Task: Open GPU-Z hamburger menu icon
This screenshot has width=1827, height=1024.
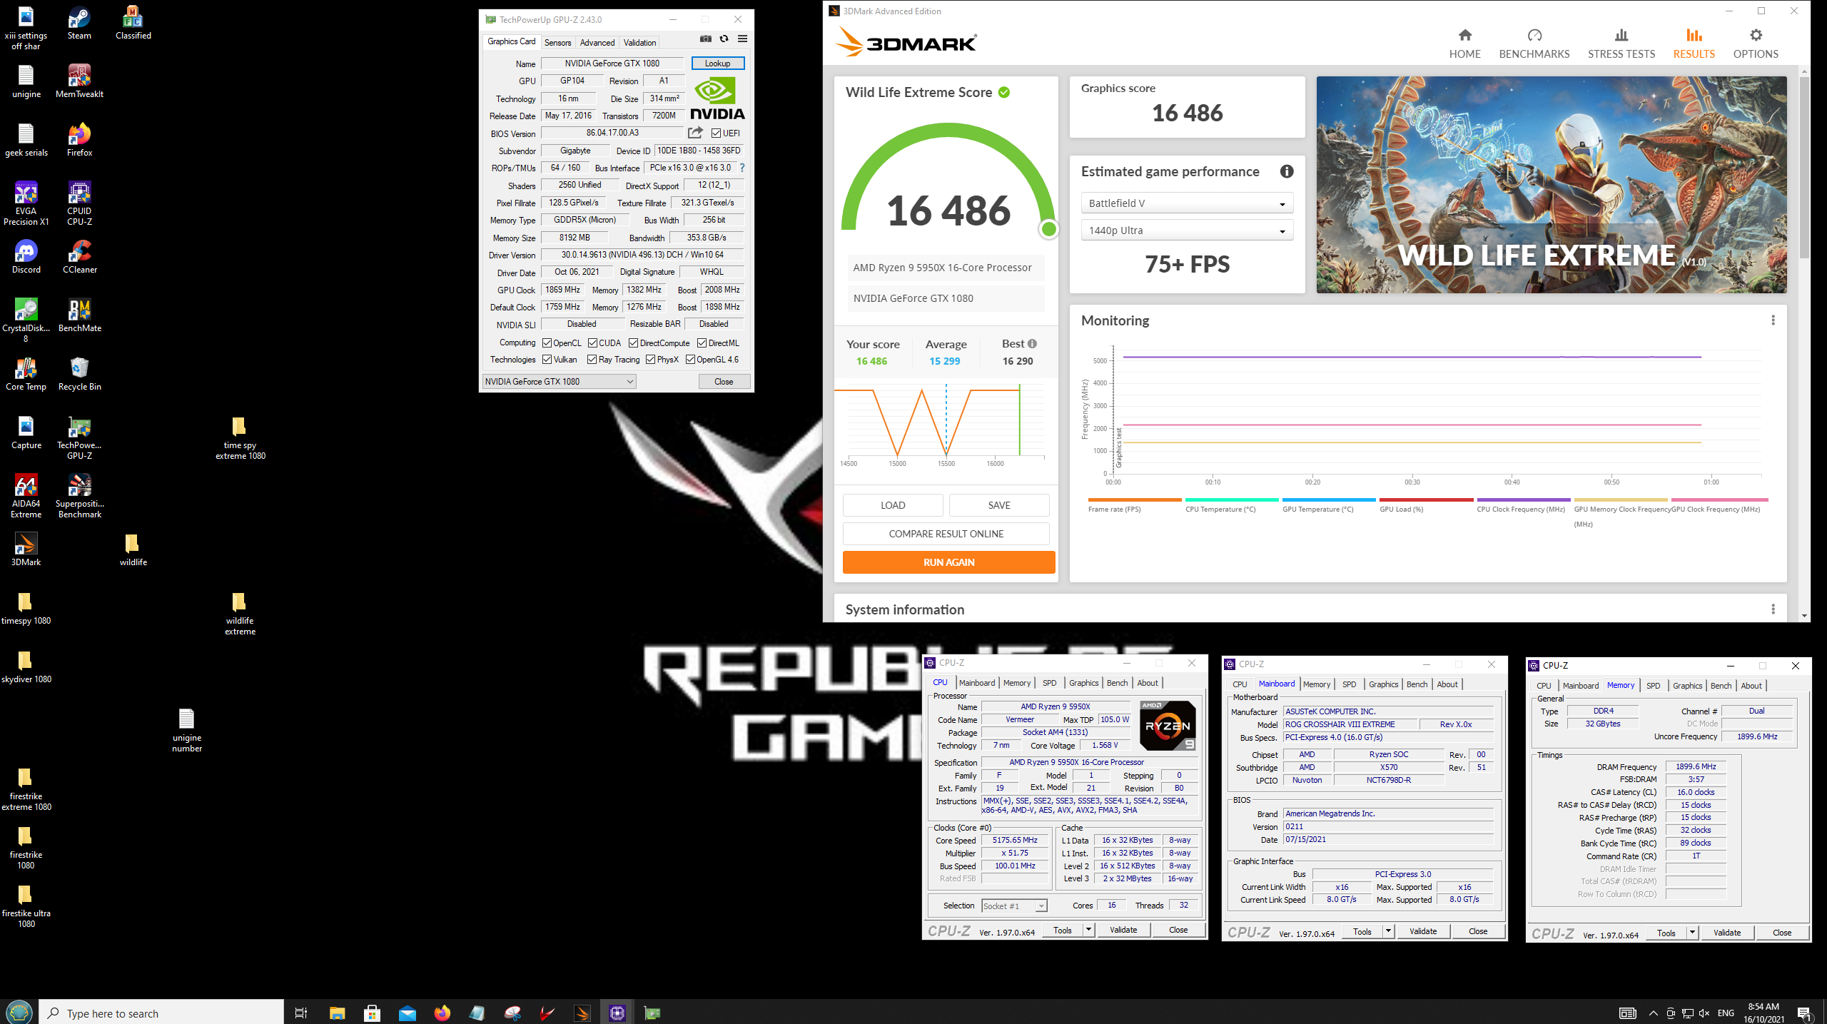Action: pos(742,39)
